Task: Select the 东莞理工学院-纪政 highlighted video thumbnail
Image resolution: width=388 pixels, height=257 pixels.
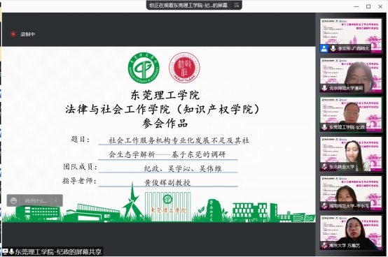Action: click(351, 115)
